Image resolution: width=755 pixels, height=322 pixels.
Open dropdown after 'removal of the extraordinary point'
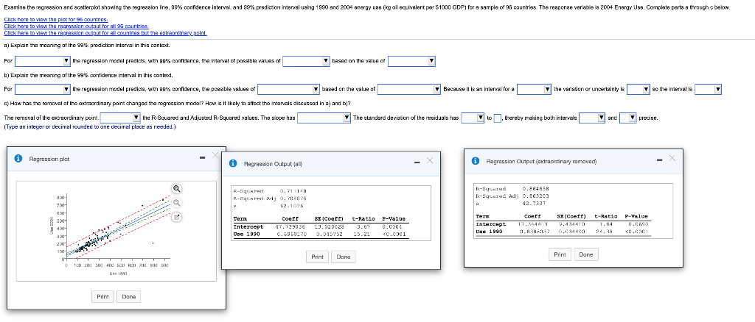click(120, 118)
